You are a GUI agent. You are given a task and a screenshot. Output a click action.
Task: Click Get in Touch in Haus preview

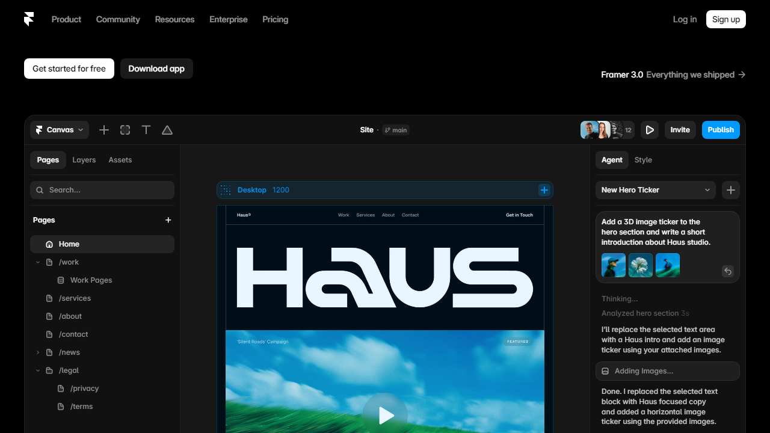pyautogui.click(x=519, y=215)
